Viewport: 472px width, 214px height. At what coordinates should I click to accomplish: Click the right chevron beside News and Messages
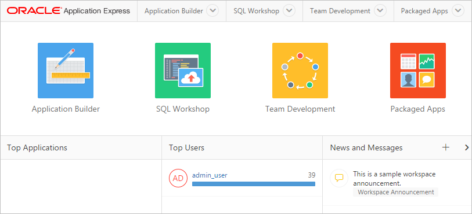[467, 147]
